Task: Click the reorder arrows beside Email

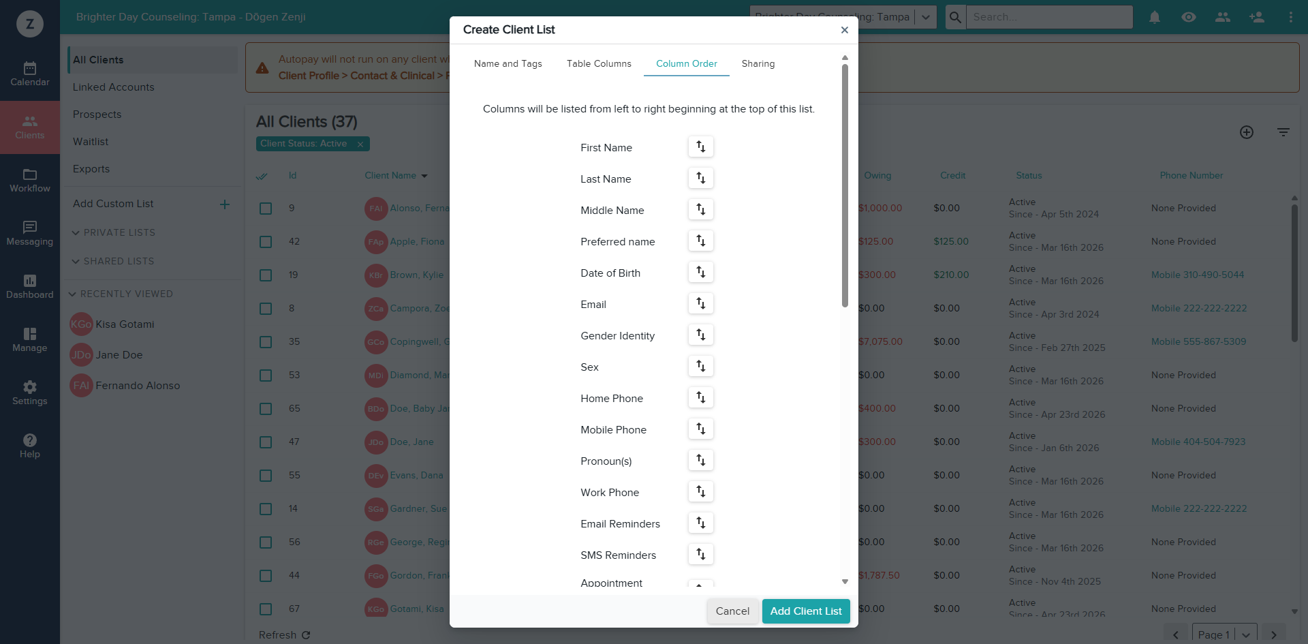Action: [x=700, y=304]
